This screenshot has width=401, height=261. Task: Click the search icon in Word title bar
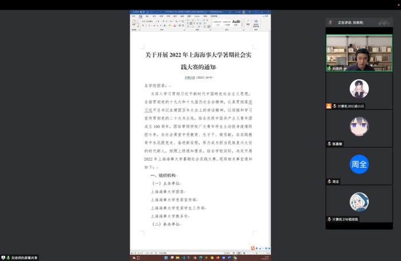230,12
